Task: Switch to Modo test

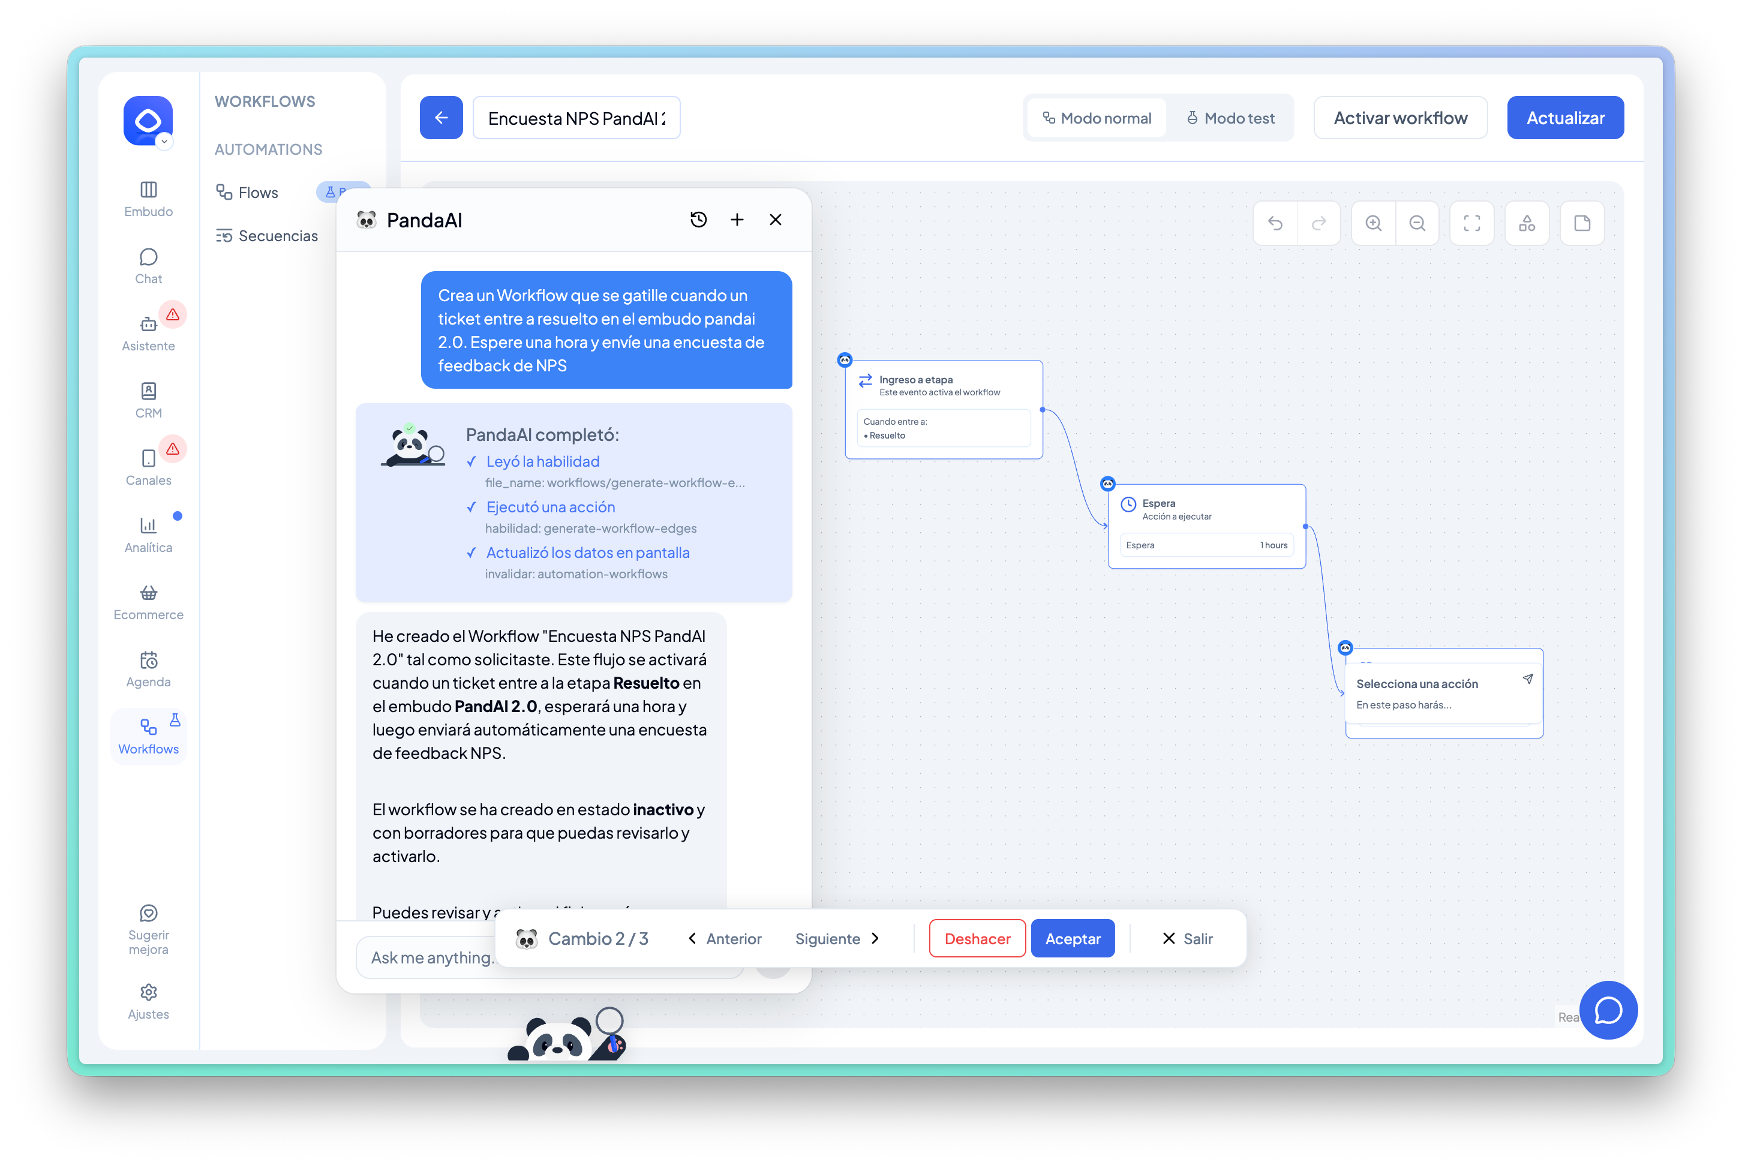Action: (x=1230, y=118)
